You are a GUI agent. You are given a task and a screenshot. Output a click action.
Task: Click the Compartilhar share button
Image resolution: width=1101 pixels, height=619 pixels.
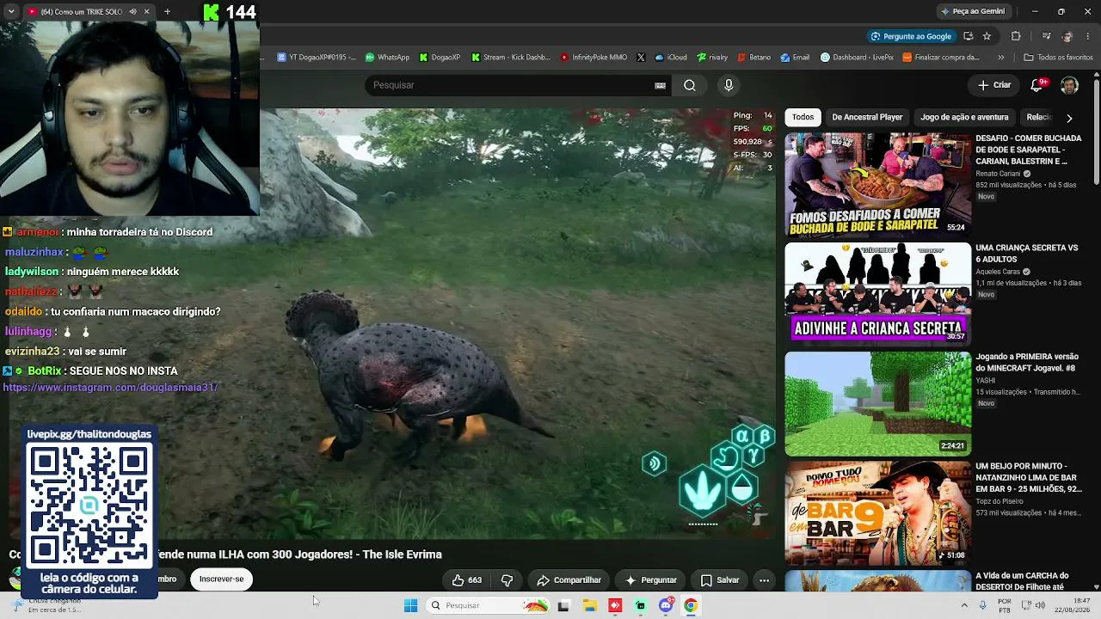(569, 580)
